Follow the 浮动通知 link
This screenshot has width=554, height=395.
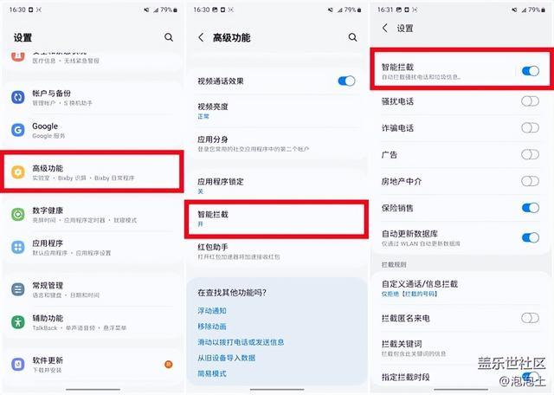pyautogui.click(x=212, y=311)
